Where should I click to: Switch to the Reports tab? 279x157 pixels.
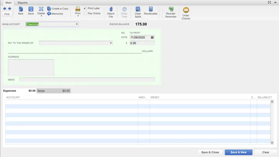[x=22, y=3]
